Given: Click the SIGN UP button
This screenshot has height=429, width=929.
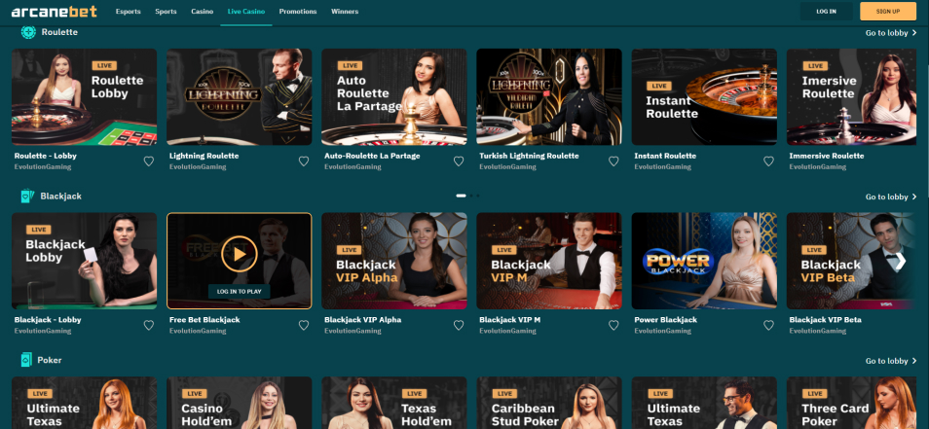Looking at the screenshot, I should tap(888, 12).
